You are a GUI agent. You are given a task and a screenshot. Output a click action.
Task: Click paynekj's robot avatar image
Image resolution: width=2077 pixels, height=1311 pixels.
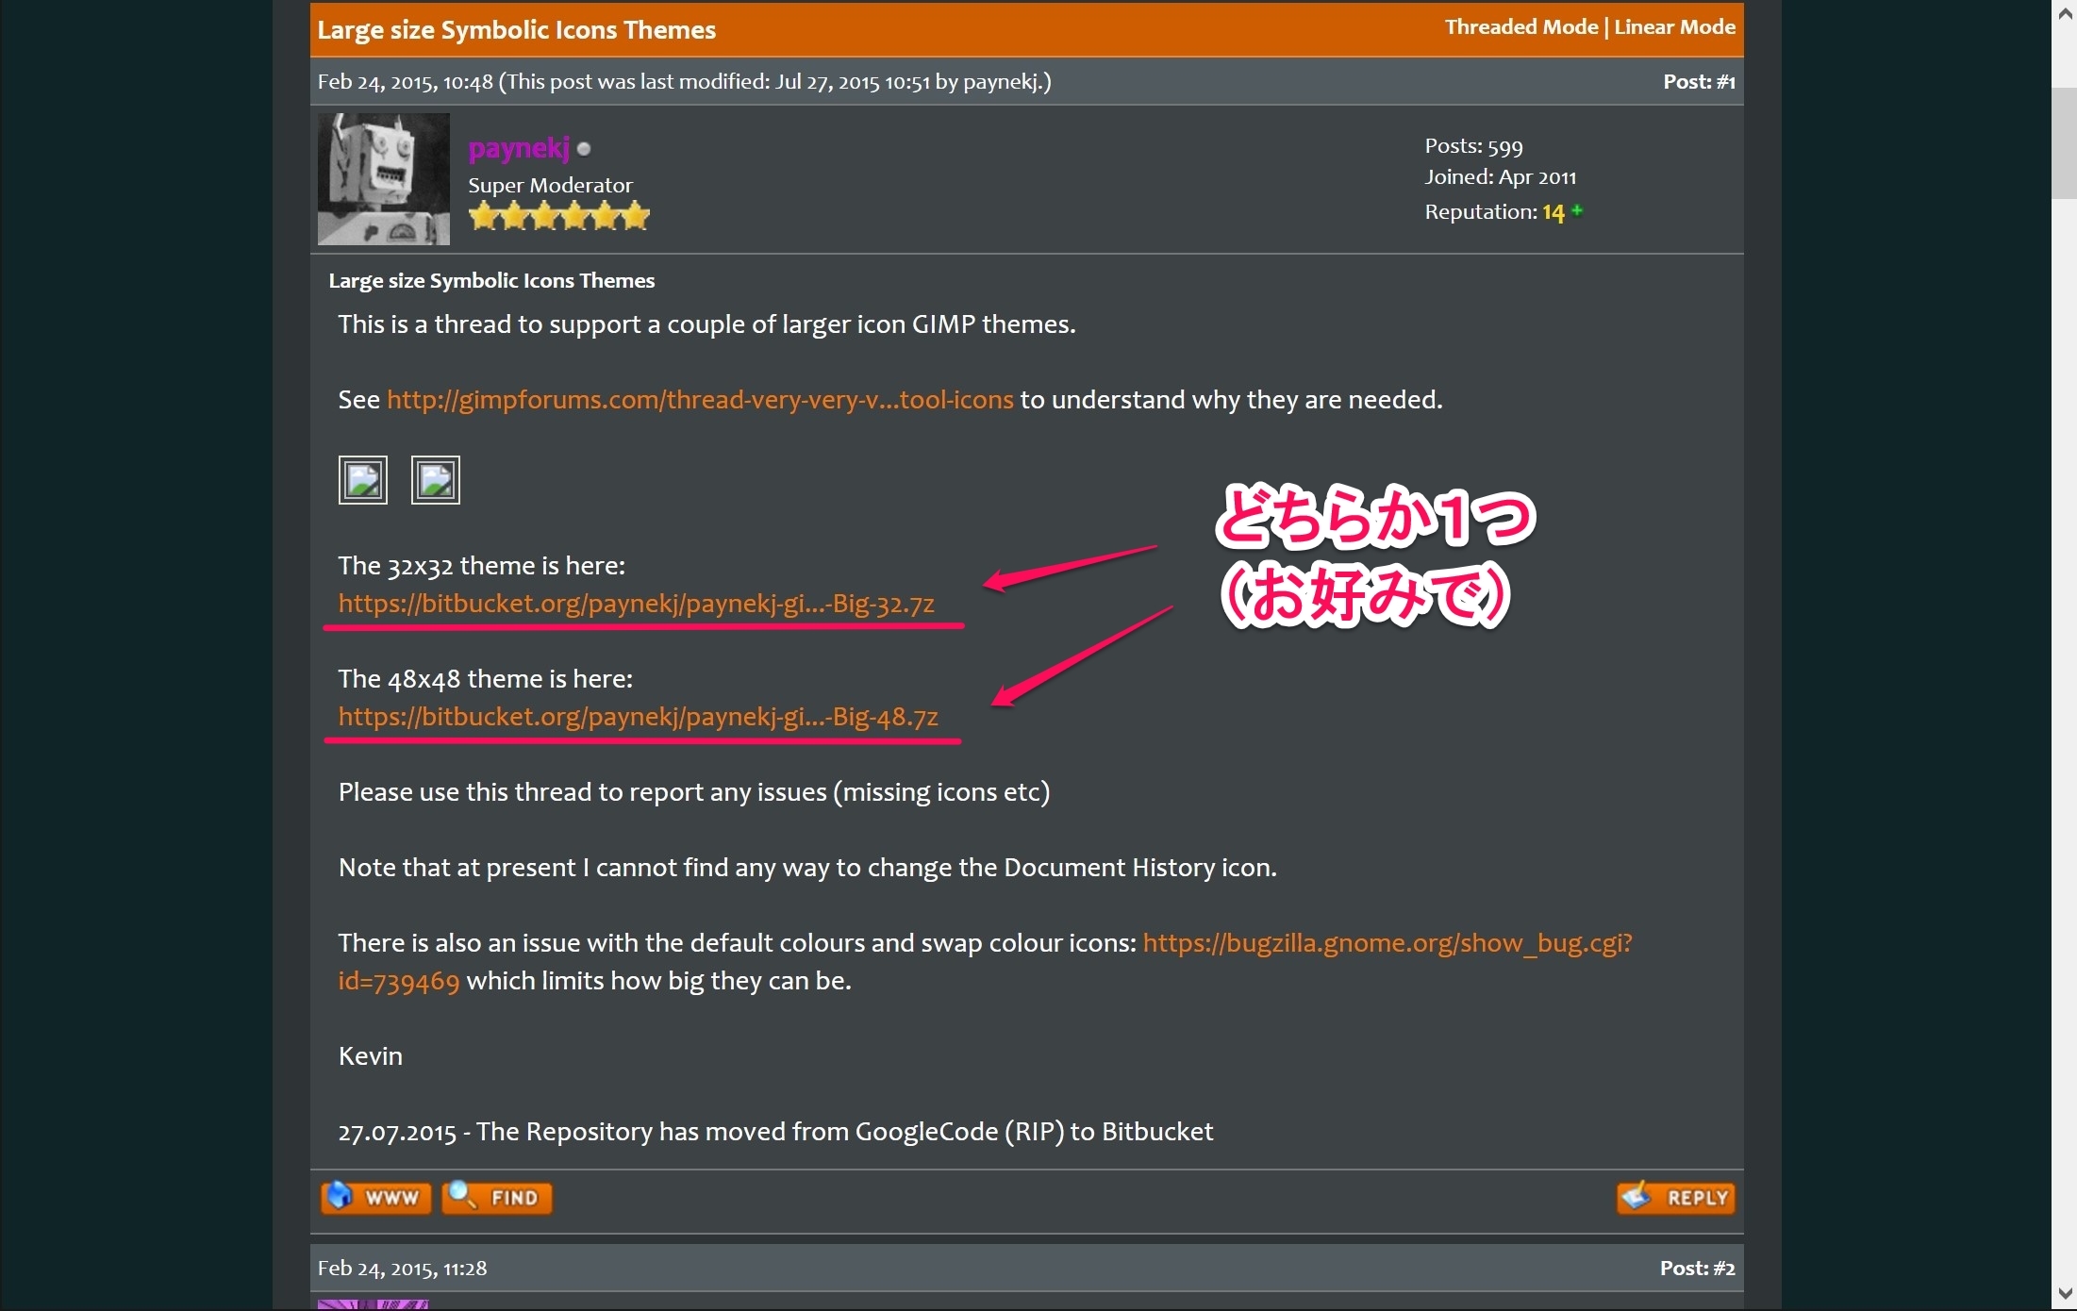pos(383,179)
